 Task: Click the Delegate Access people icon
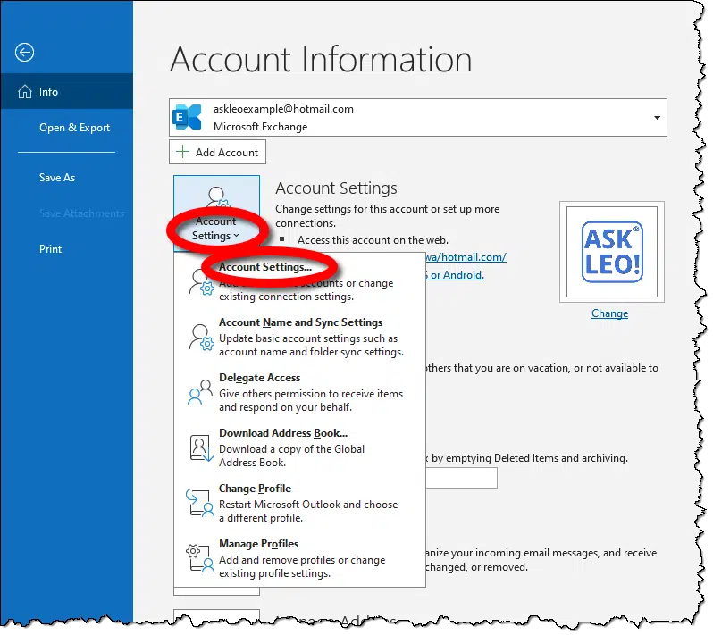click(x=200, y=392)
